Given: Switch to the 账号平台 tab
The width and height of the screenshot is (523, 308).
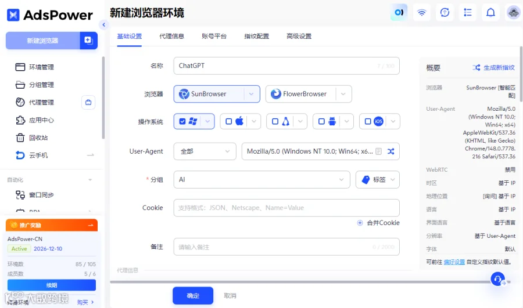Looking at the screenshot, I should coord(214,37).
